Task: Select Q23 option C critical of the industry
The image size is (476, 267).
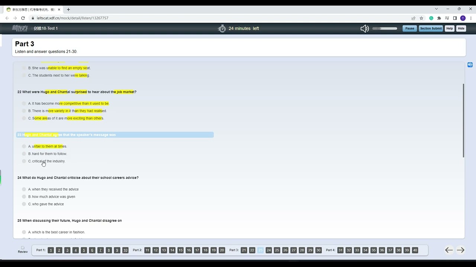Action: point(24,161)
